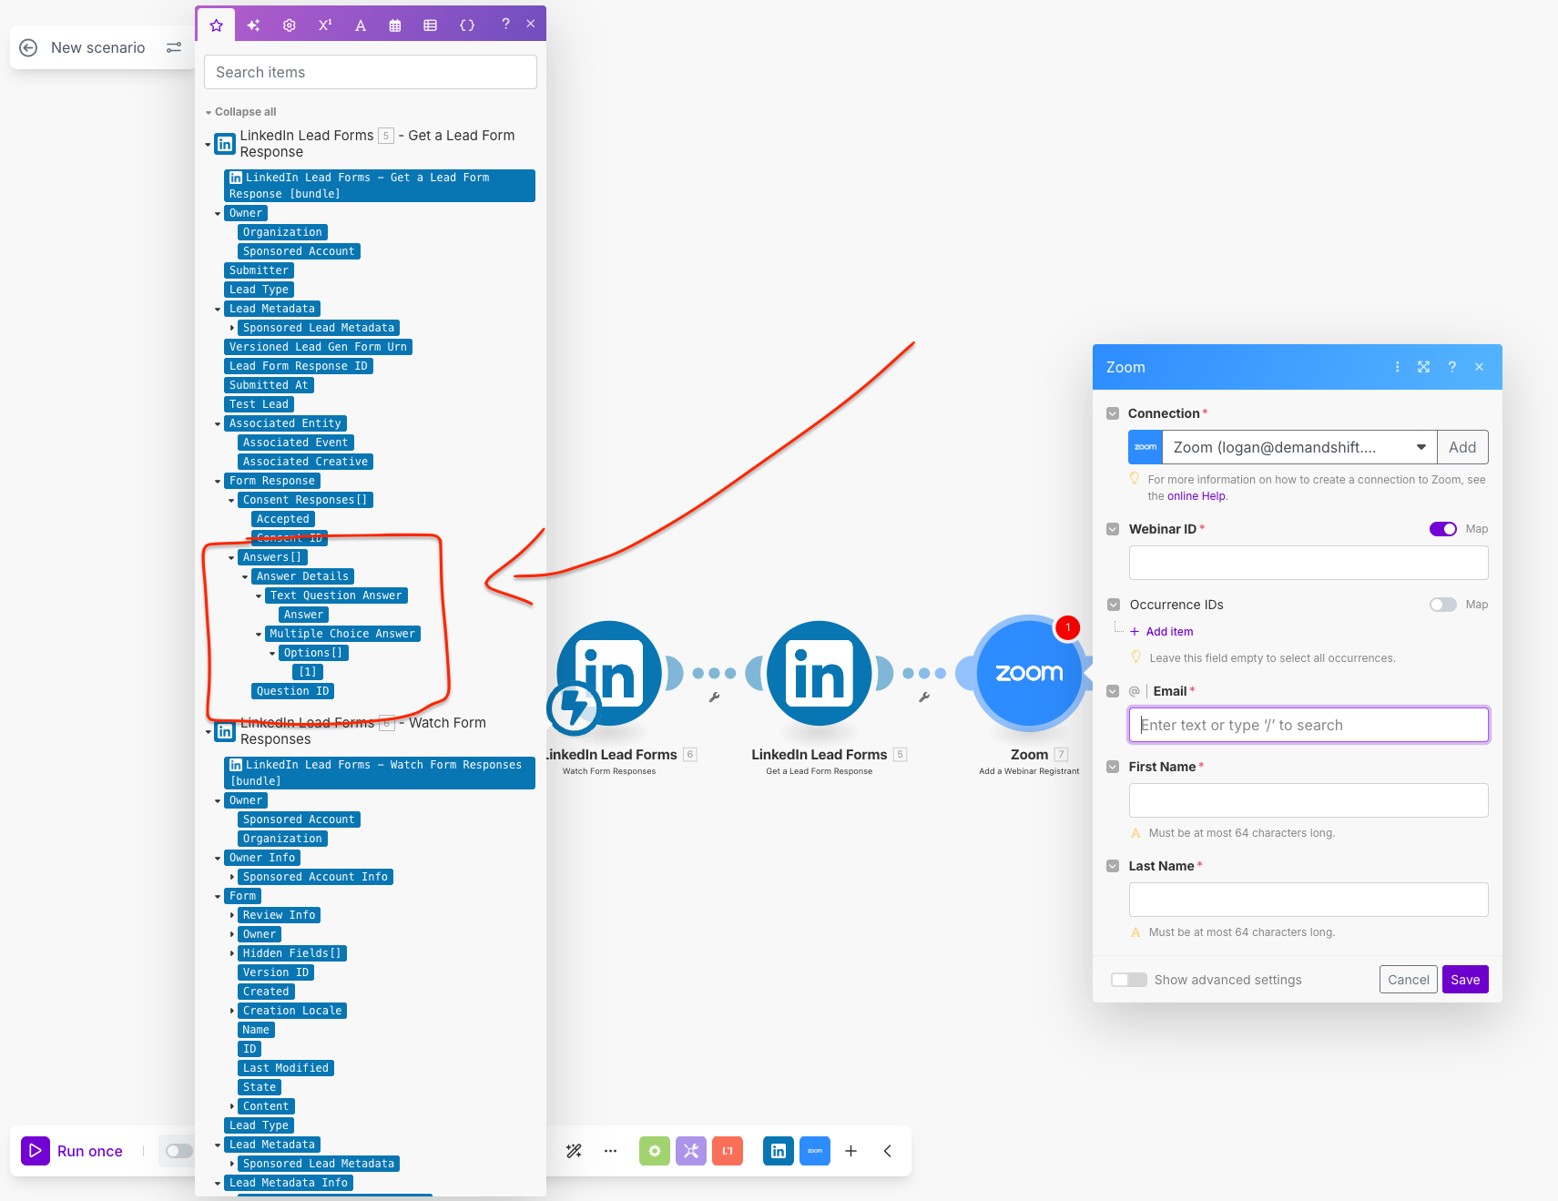The image size is (1558, 1201).
Task: Open the purple Flow Control favorite
Action: [x=691, y=1151]
